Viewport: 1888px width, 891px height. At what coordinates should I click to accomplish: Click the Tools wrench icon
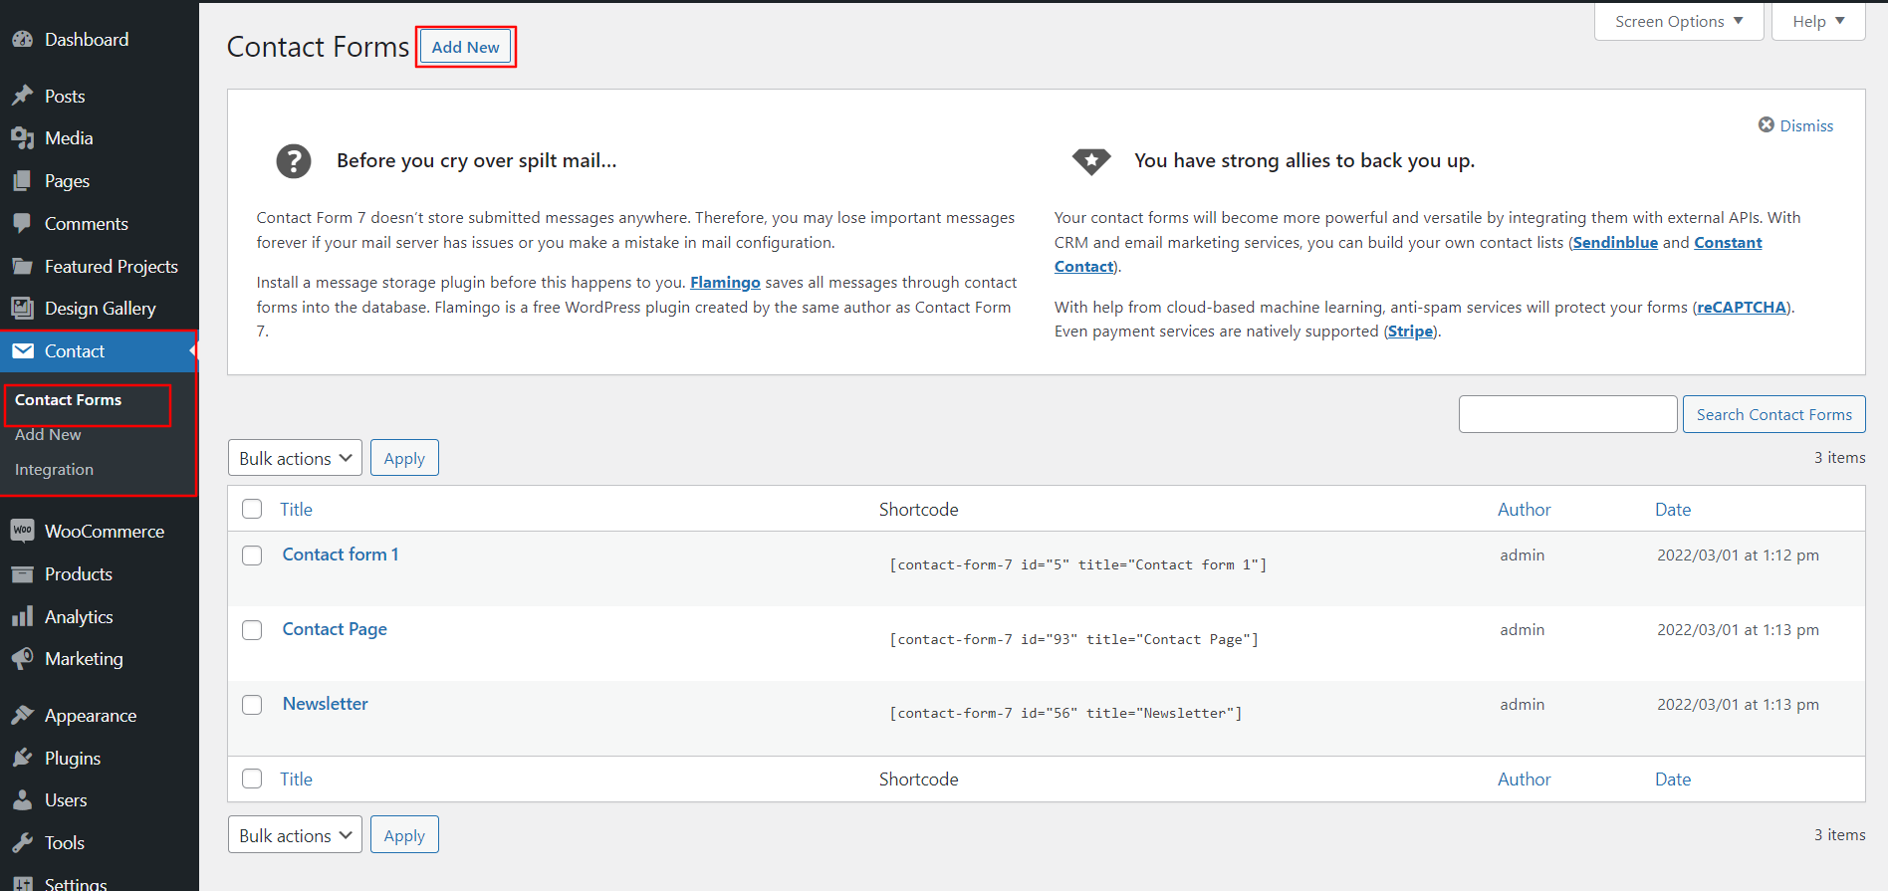pyautogui.click(x=22, y=843)
